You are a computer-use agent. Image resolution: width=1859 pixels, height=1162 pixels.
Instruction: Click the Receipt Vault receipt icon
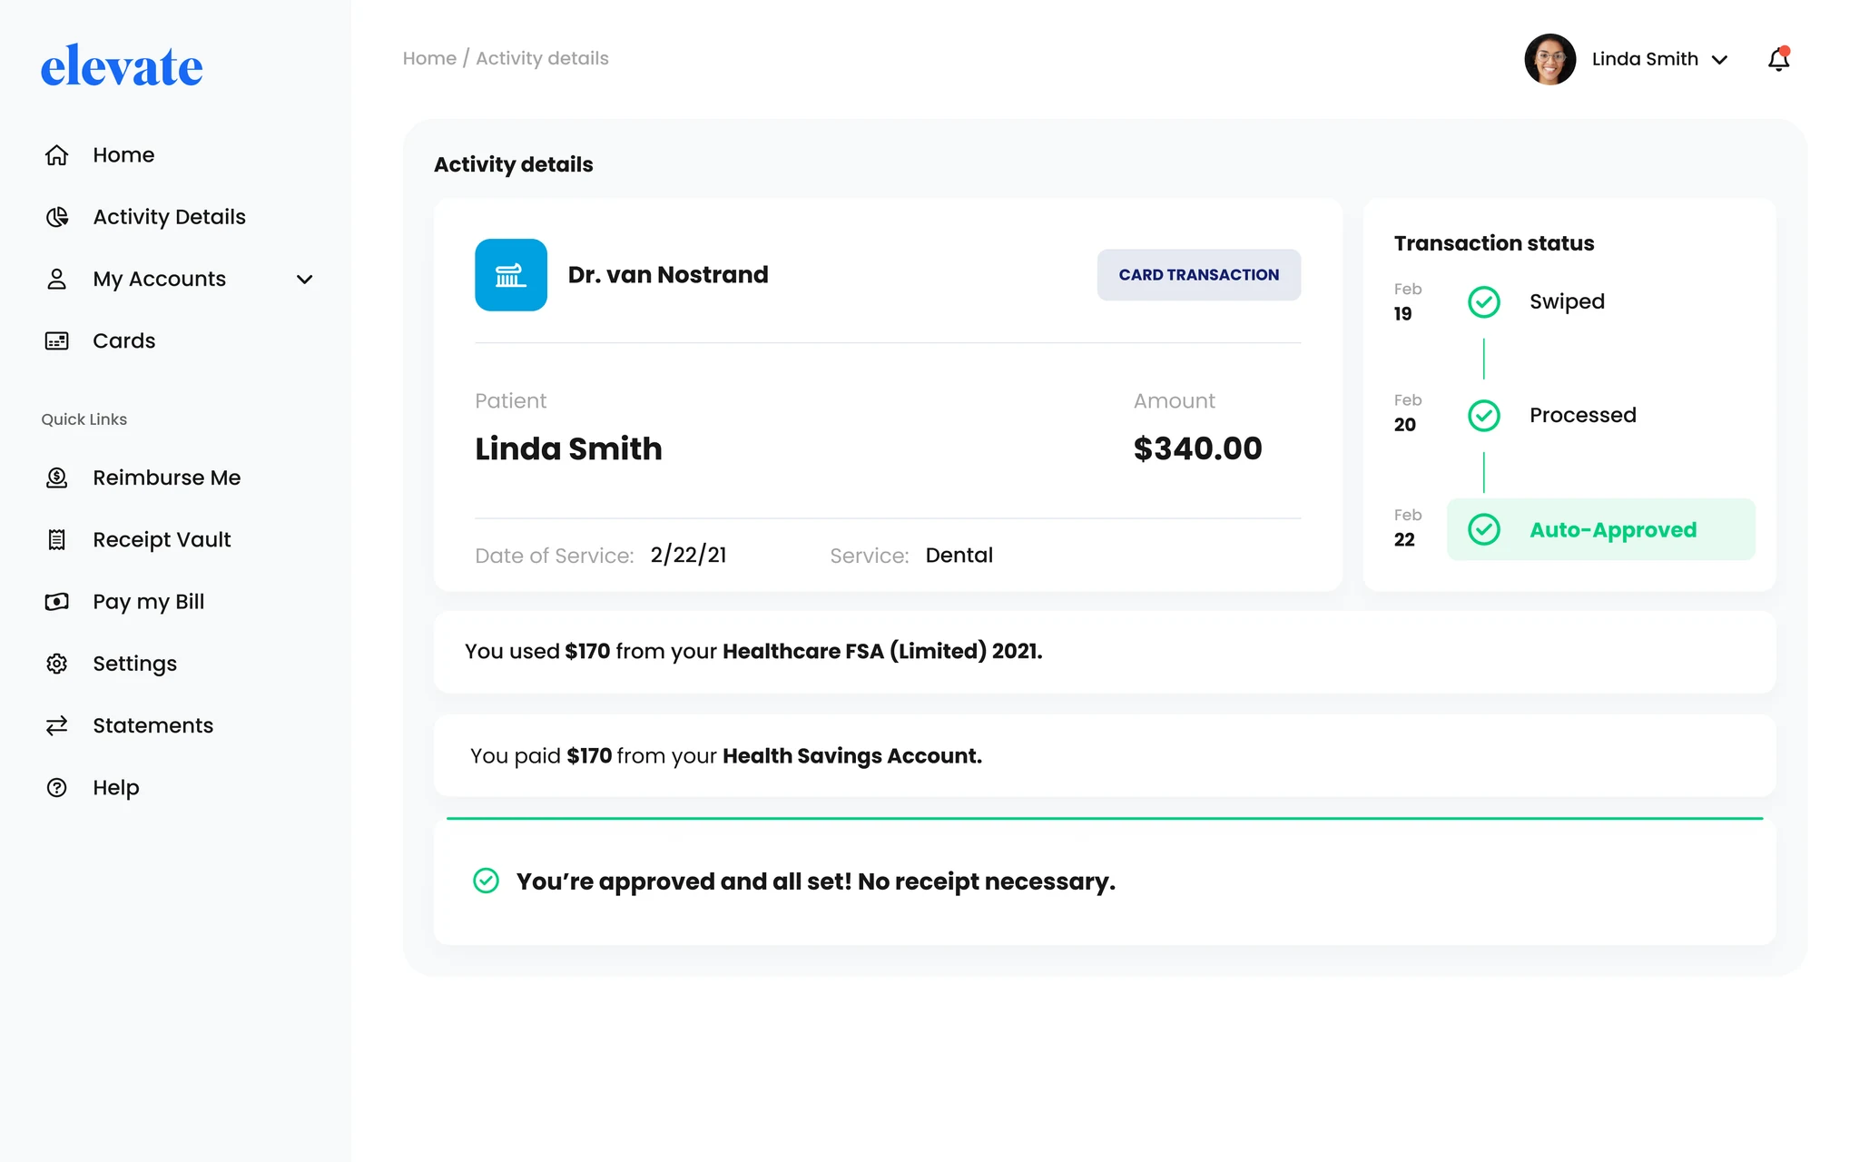tap(56, 539)
